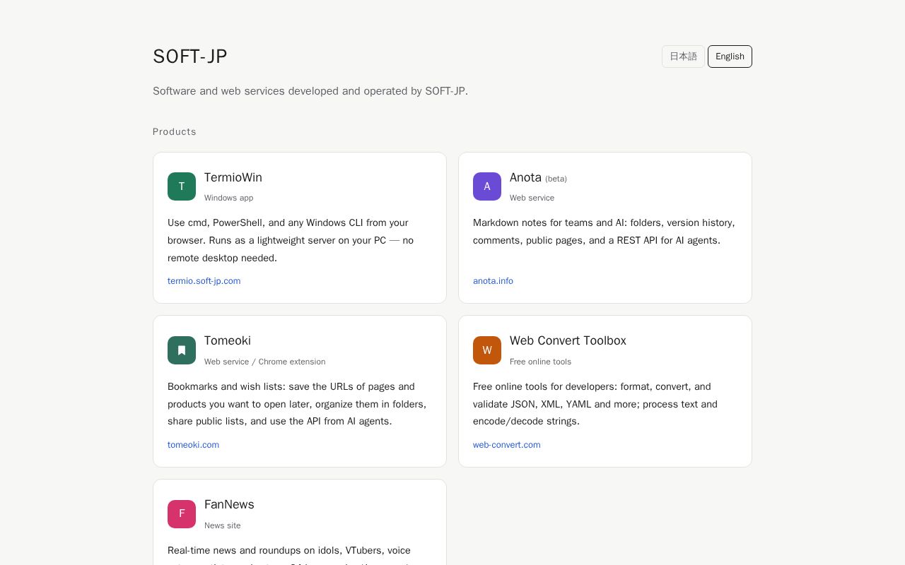Screen dimensions: 905x565
Task: Click the 'News site' subtitle
Action: tap(223, 525)
